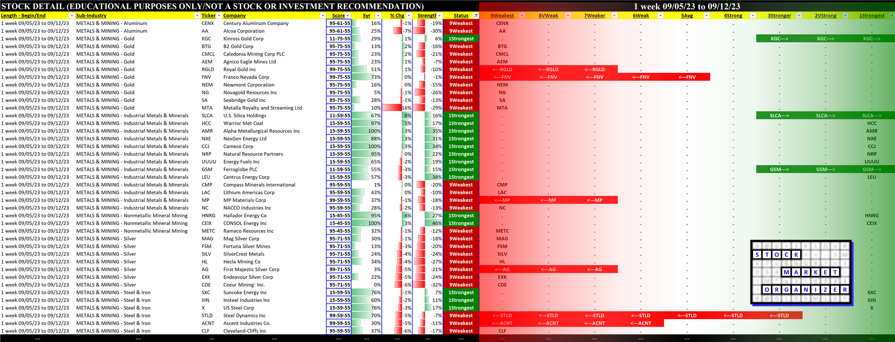The width and height of the screenshot is (895, 342).
Task: Open 8VWeak column filter dropdown
Action: click(568, 16)
